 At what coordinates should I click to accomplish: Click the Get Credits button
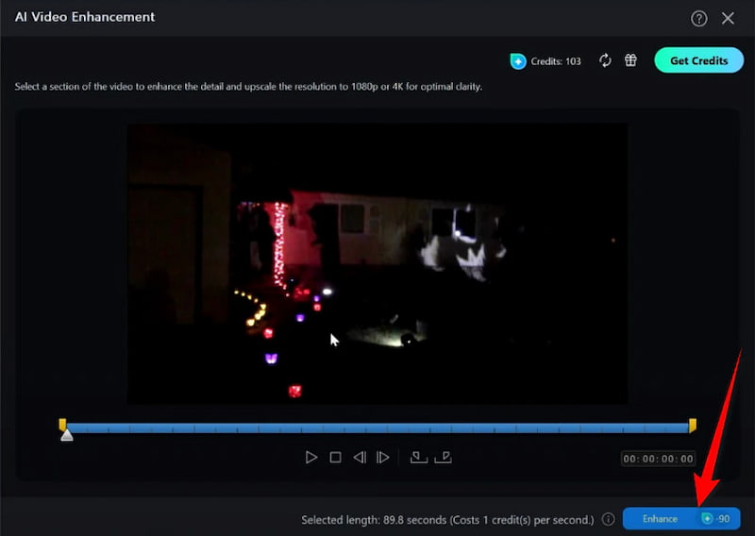coord(698,60)
